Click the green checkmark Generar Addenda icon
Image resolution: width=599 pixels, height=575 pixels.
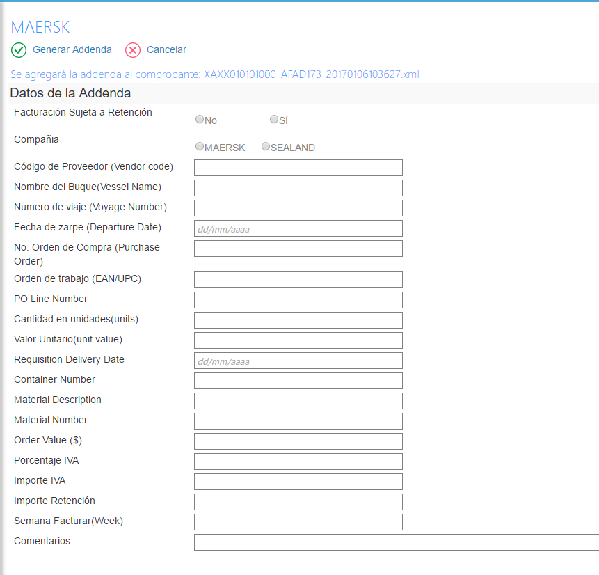(19, 50)
